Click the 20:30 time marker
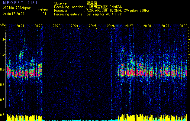 click(x=183, y=26)
